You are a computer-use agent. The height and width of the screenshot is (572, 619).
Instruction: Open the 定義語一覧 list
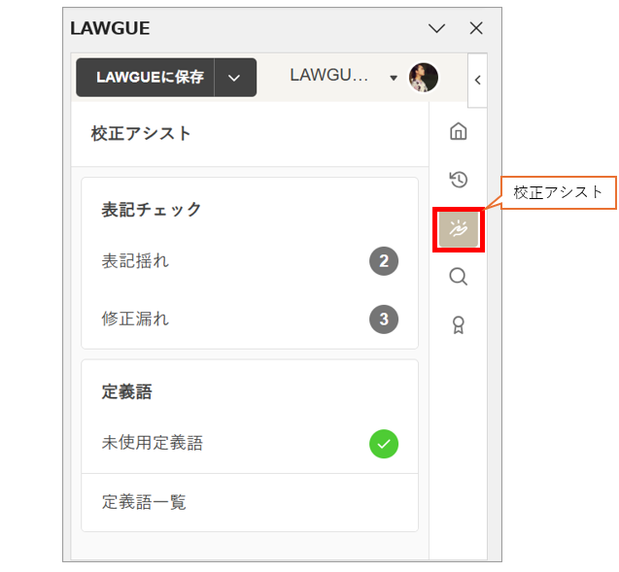[x=144, y=502]
